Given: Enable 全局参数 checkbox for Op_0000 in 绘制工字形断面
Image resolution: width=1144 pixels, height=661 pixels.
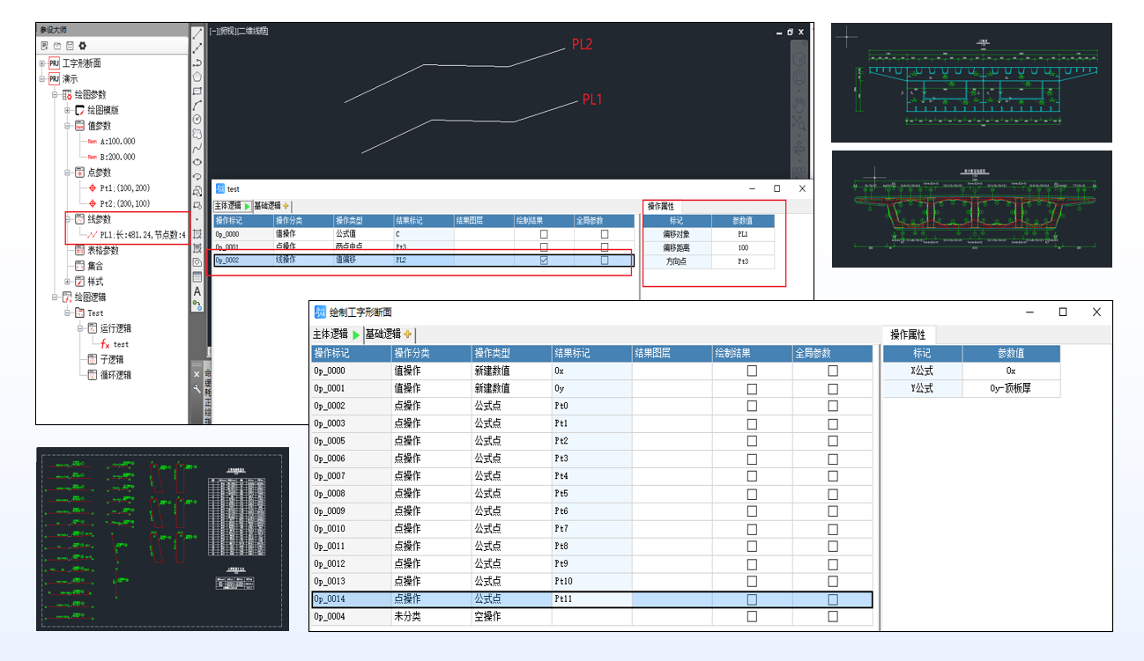Looking at the screenshot, I should point(832,371).
